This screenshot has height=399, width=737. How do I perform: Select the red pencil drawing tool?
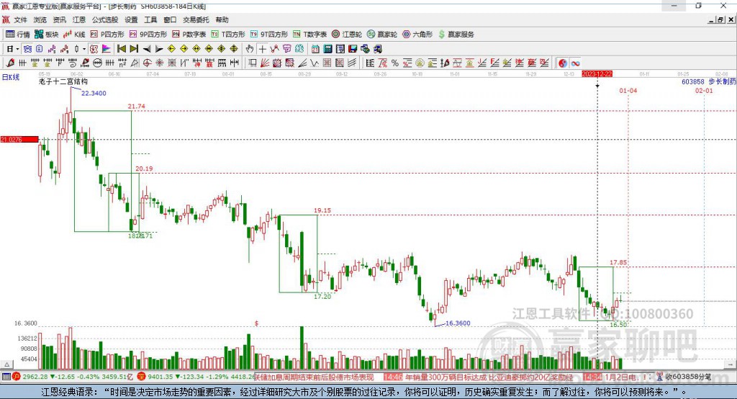(x=10, y=63)
